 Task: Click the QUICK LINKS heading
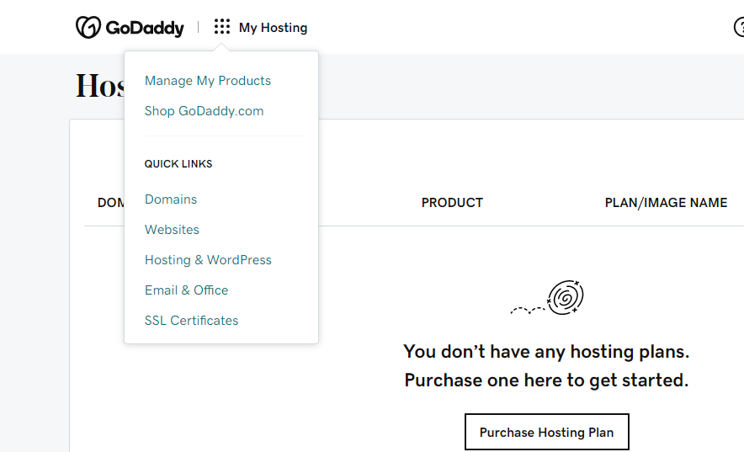[178, 164]
